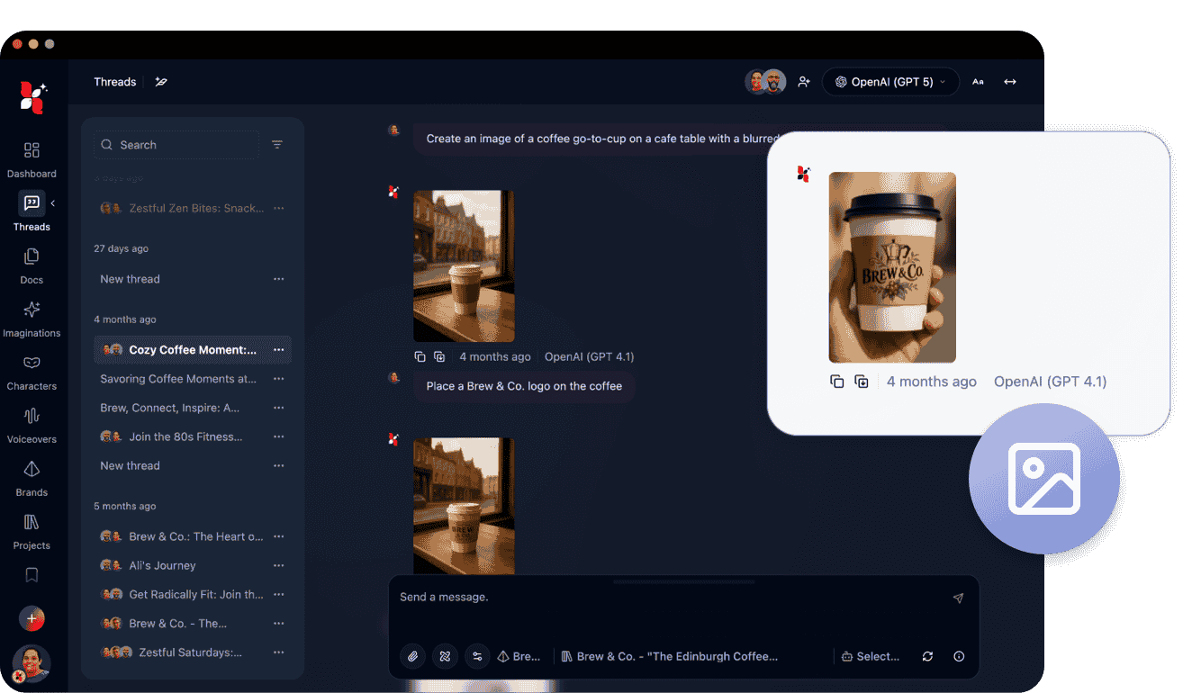Image resolution: width=1192 pixels, height=693 pixels.
Task: Open the Brands section in the sidebar
Action: (32, 478)
